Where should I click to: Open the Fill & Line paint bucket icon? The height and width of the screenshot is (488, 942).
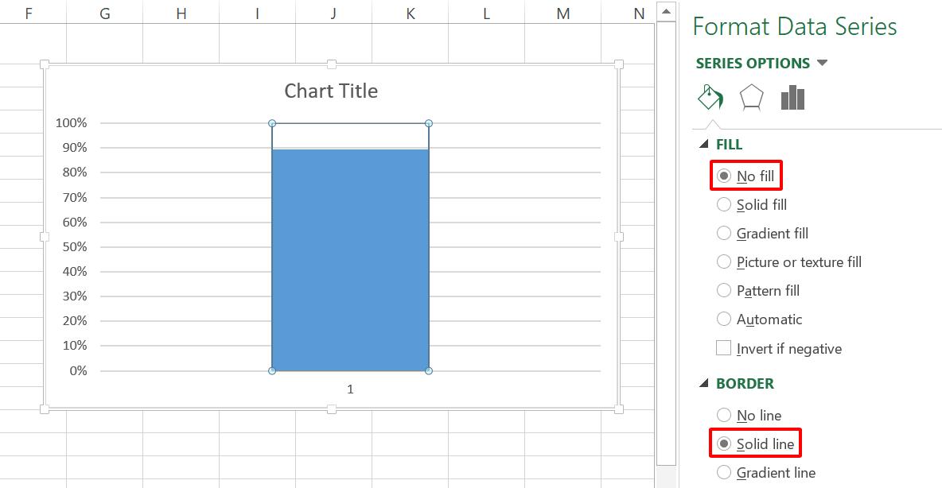pos(710,97)
